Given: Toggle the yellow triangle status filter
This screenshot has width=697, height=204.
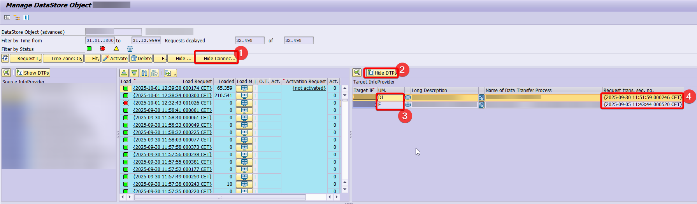Looking at the screenshot, I should [116, 49].
